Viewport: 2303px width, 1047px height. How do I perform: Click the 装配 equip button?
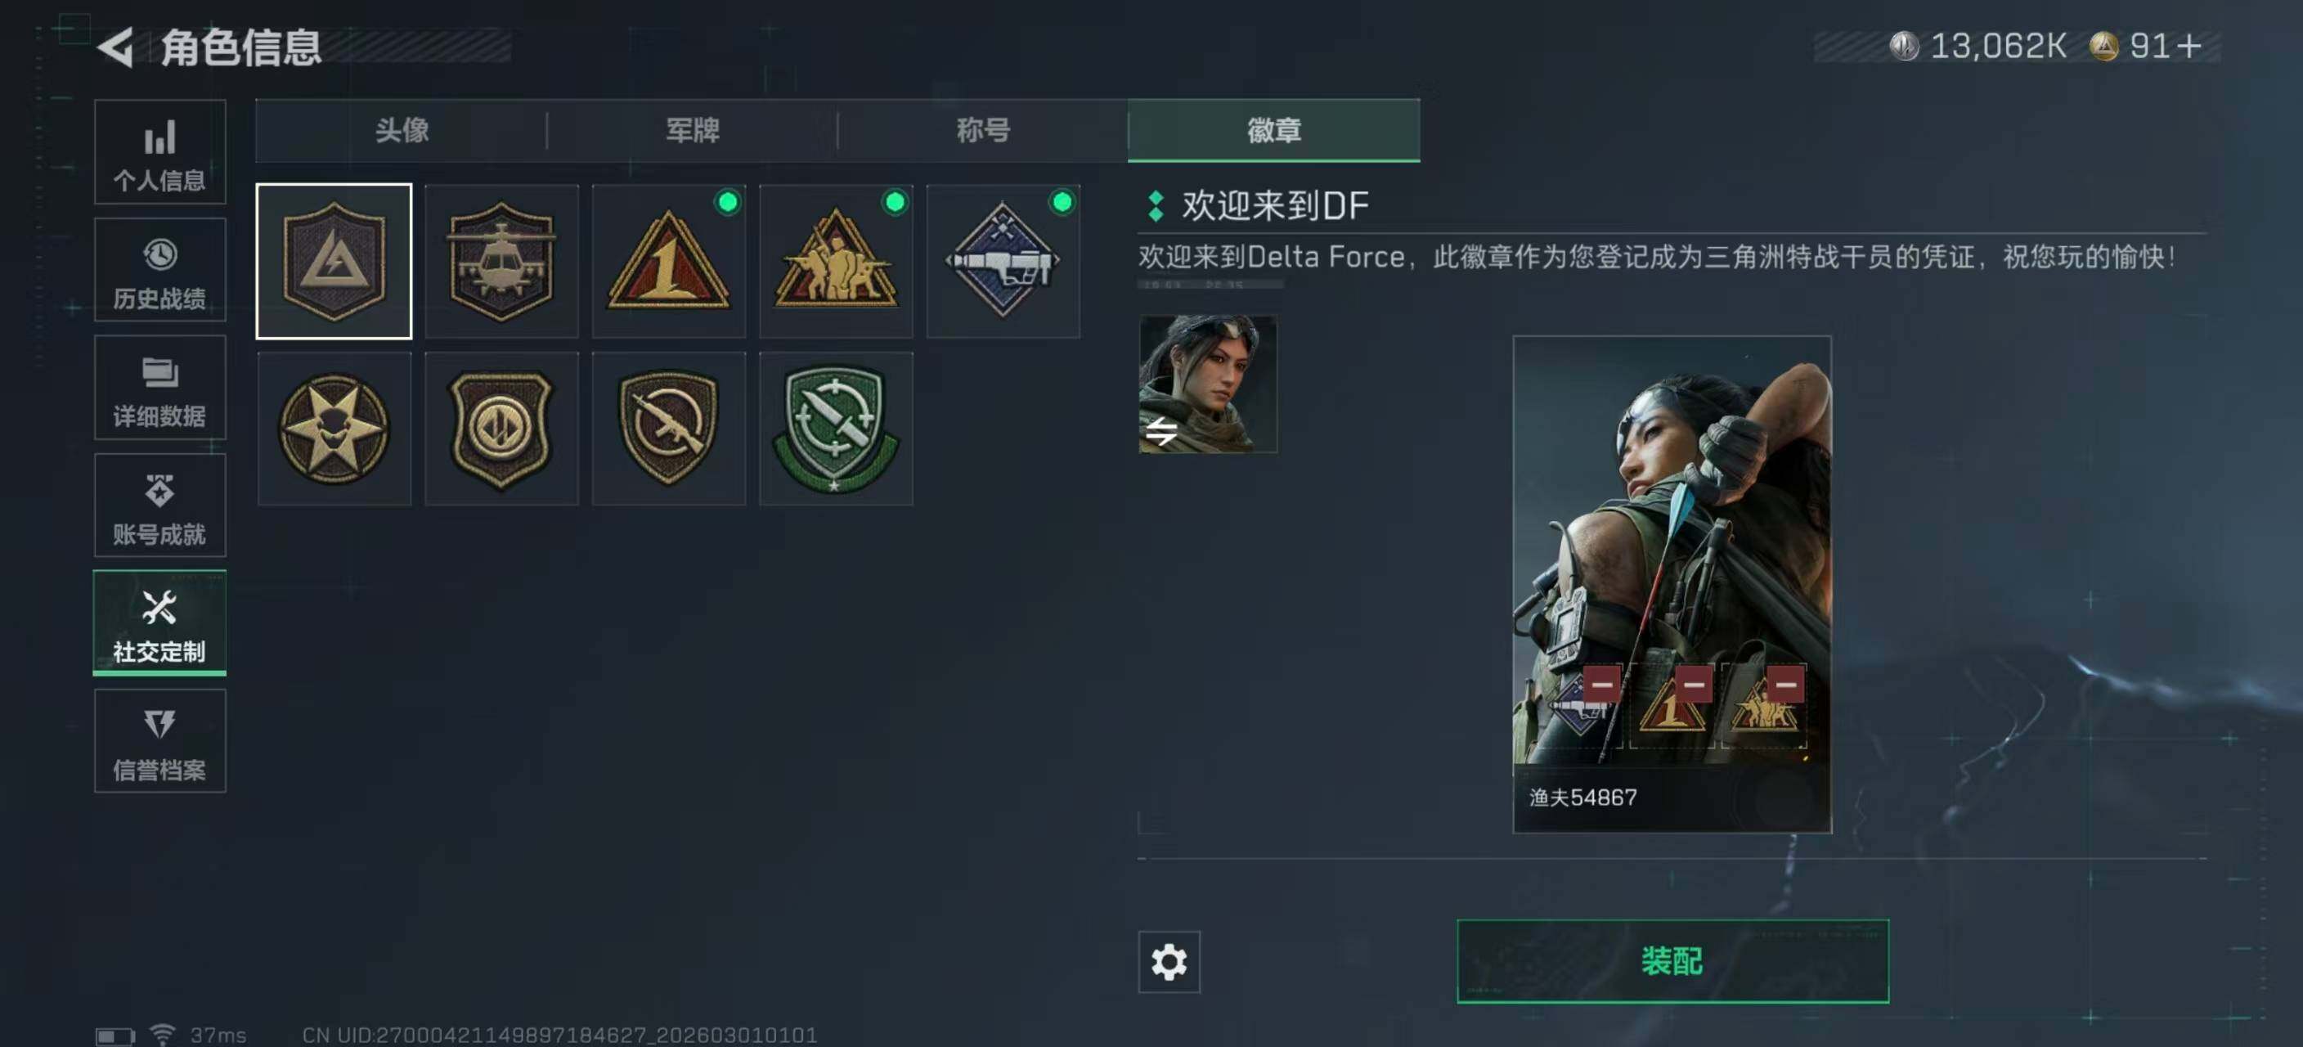click(x=1672, y=961)
